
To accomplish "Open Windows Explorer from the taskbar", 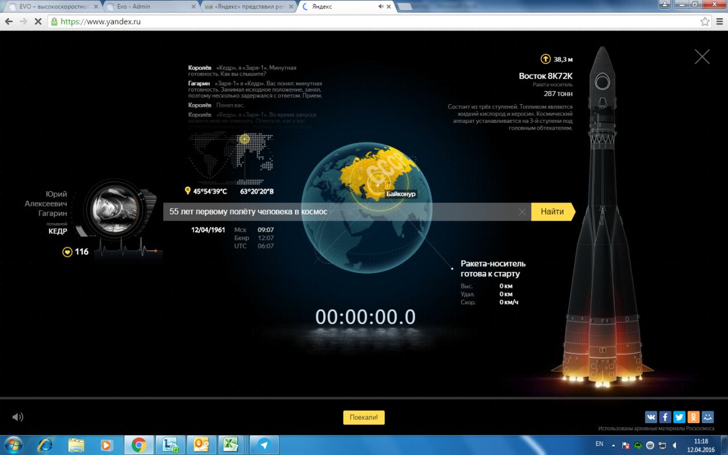I will coord(76,444).
